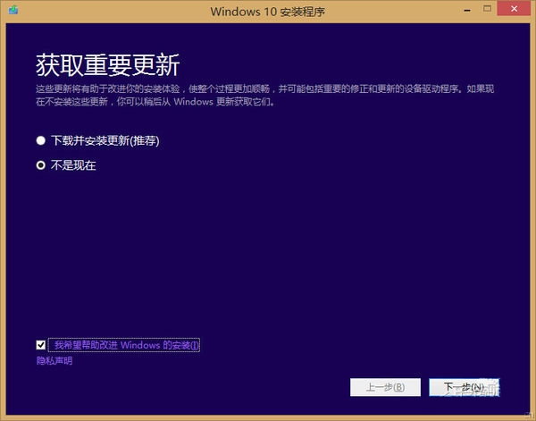Open the 隐私声明 privacy statement link
Image resolution: width=536 pixels, height=421 pixels.
54,361
